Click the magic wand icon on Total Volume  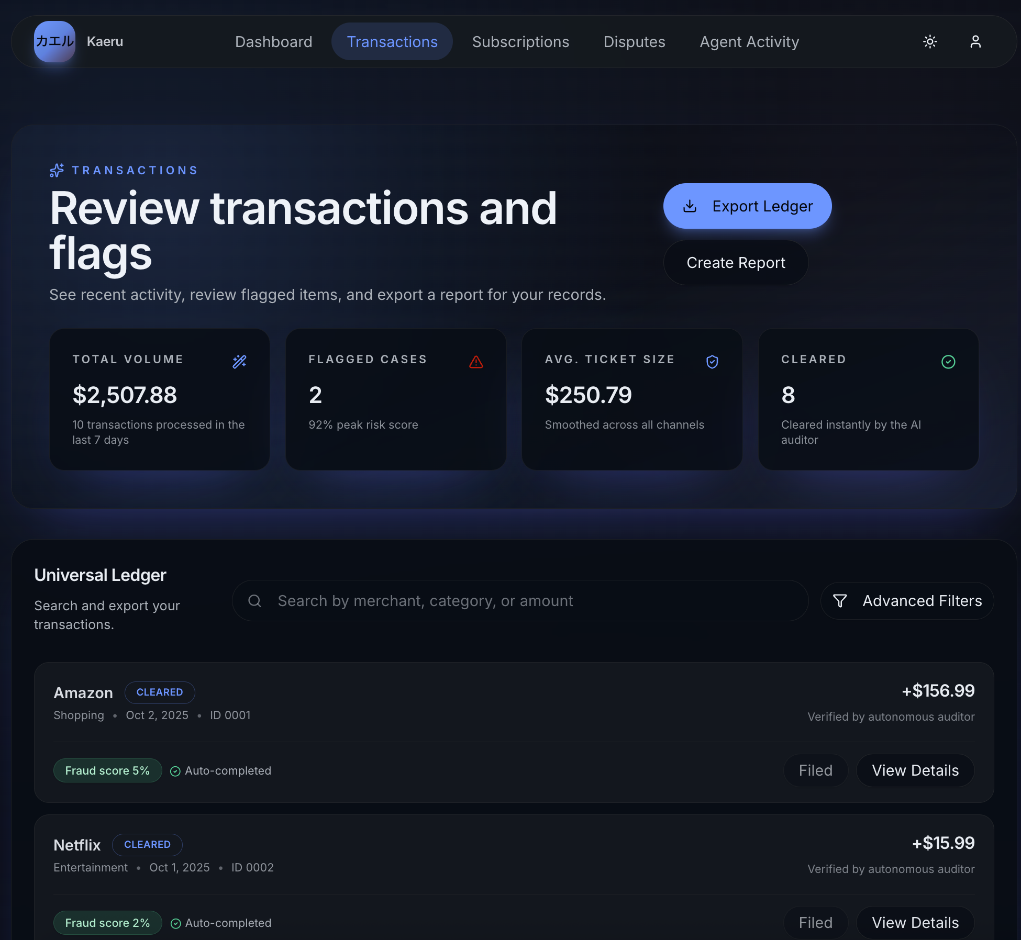point(239,362)
